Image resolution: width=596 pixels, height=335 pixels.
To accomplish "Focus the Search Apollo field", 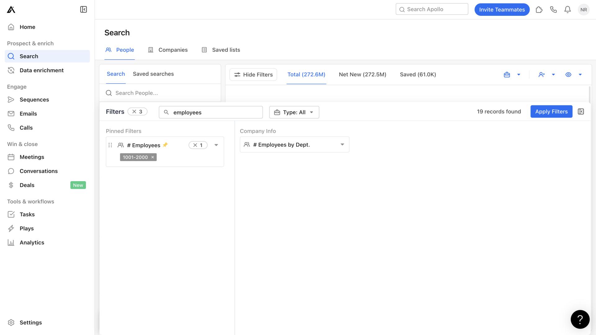I will [x=432, y=9].
